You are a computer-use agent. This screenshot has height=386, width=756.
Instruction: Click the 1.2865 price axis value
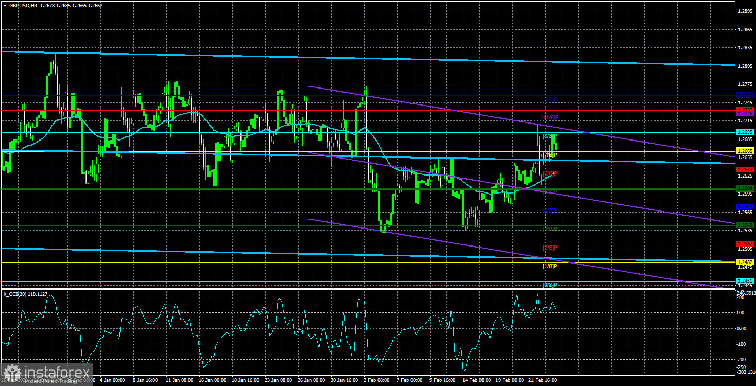(745, 29)
